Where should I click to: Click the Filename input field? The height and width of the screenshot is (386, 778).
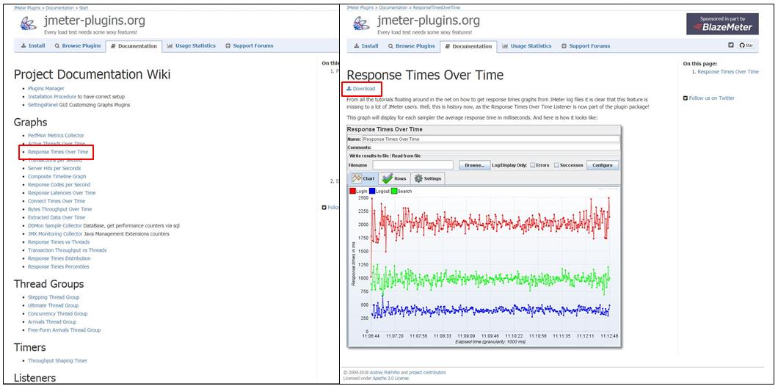tap(412, 164)
